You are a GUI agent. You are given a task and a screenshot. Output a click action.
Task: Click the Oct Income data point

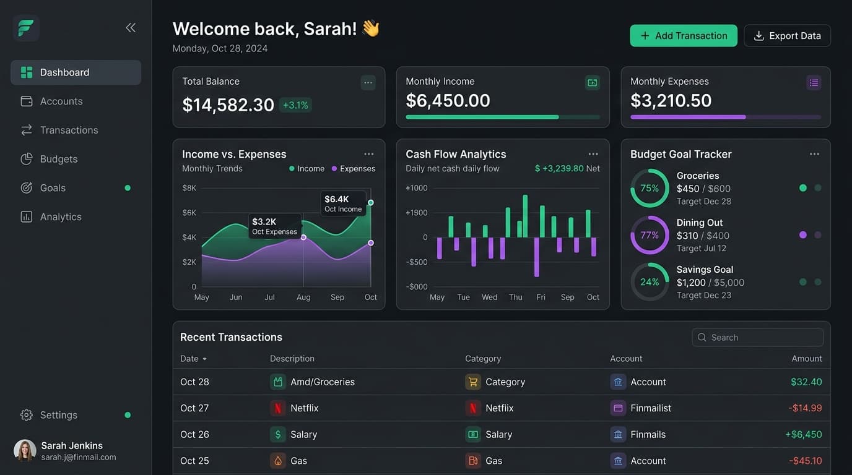pos(371,202)
